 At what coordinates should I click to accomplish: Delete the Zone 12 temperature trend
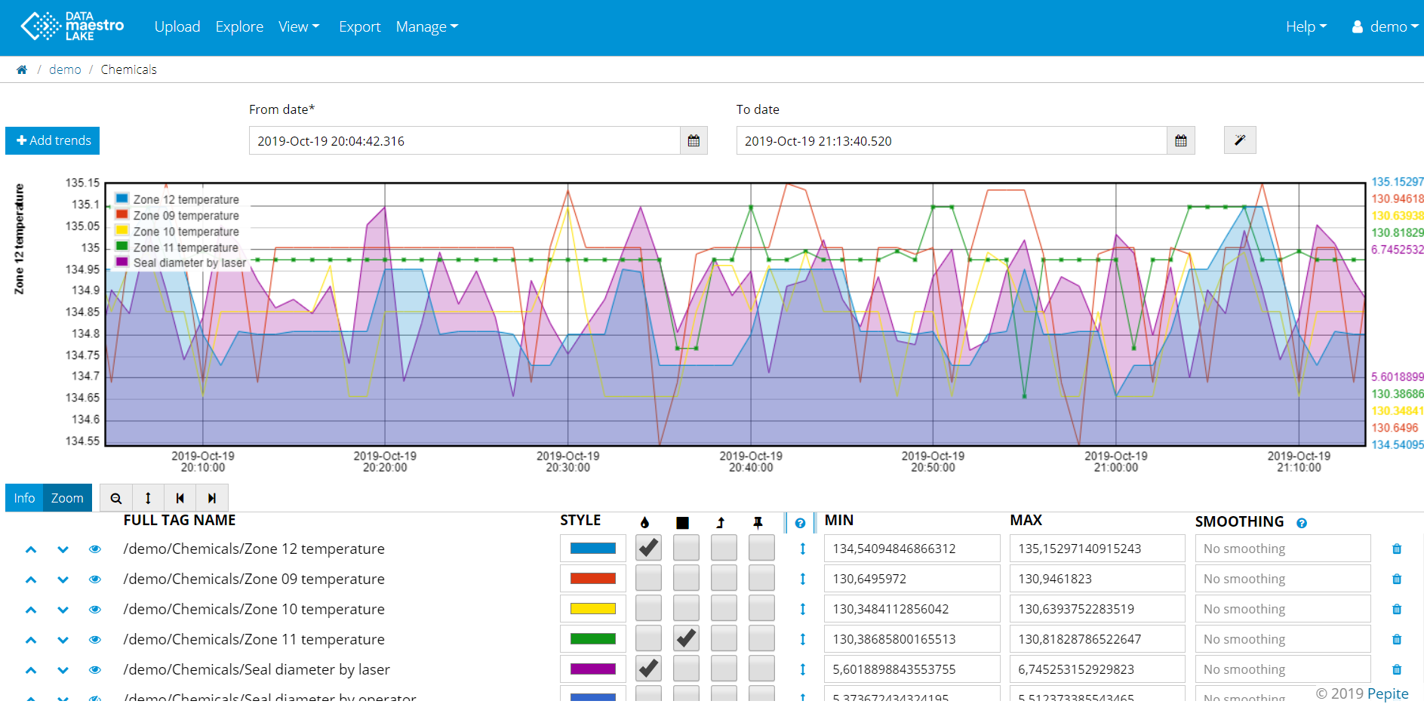click(1396, 549)
